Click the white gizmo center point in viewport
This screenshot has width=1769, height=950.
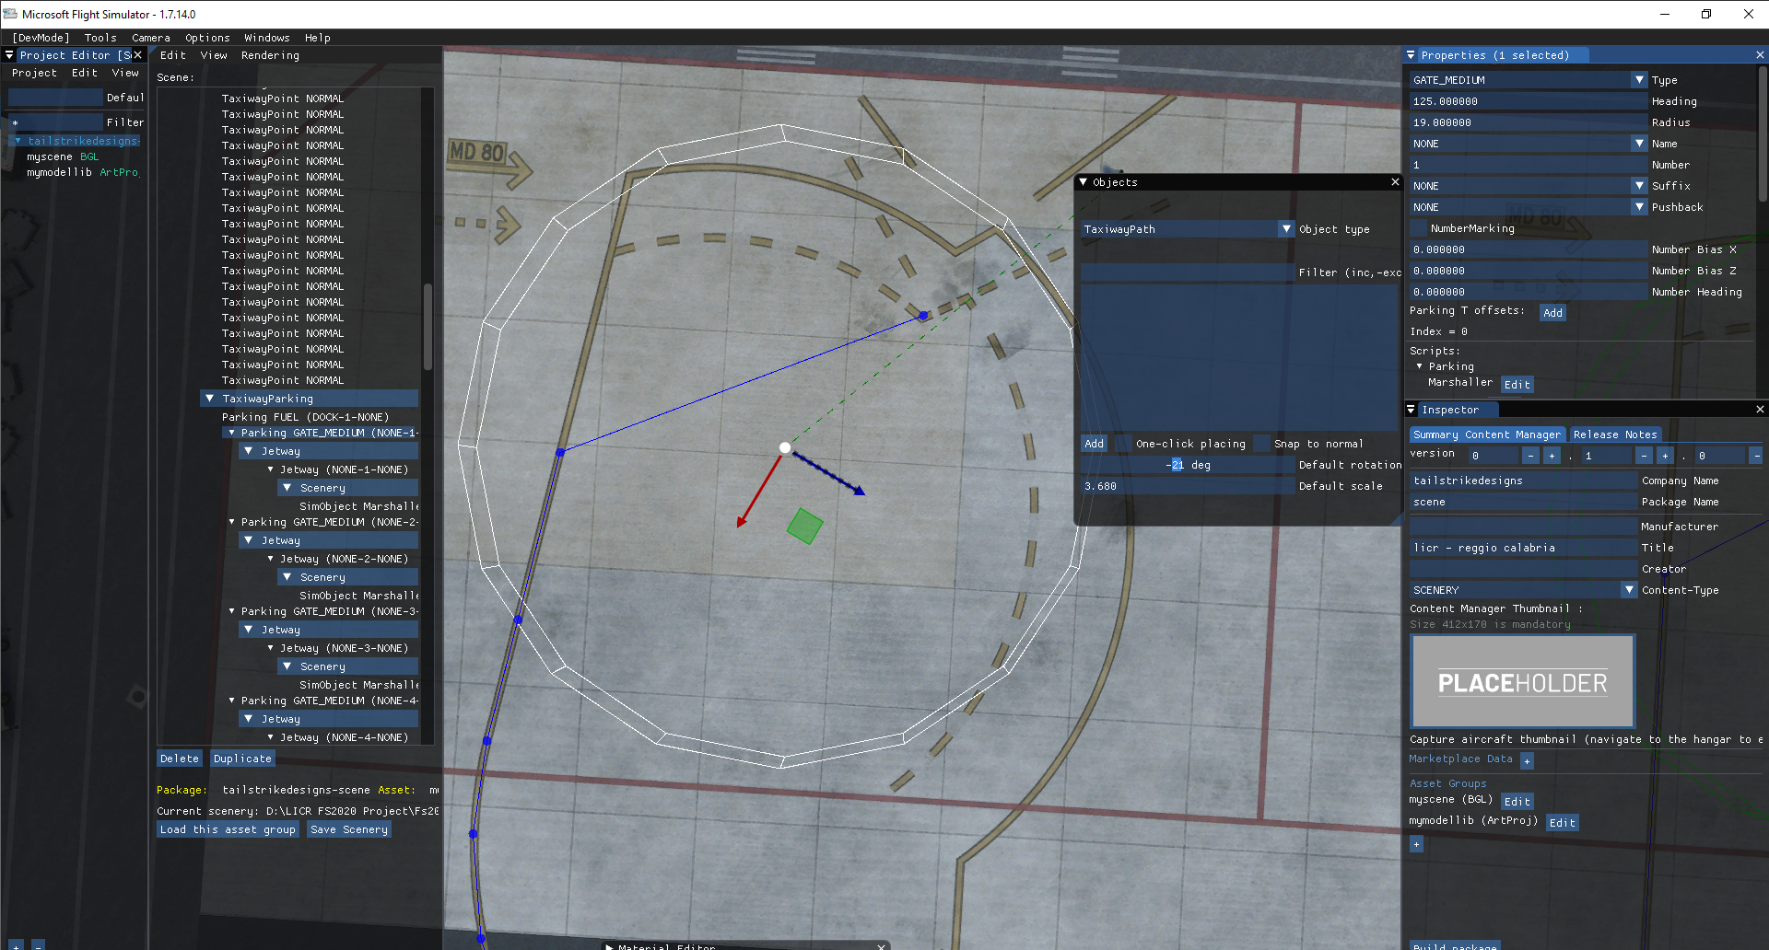(785, 448)
